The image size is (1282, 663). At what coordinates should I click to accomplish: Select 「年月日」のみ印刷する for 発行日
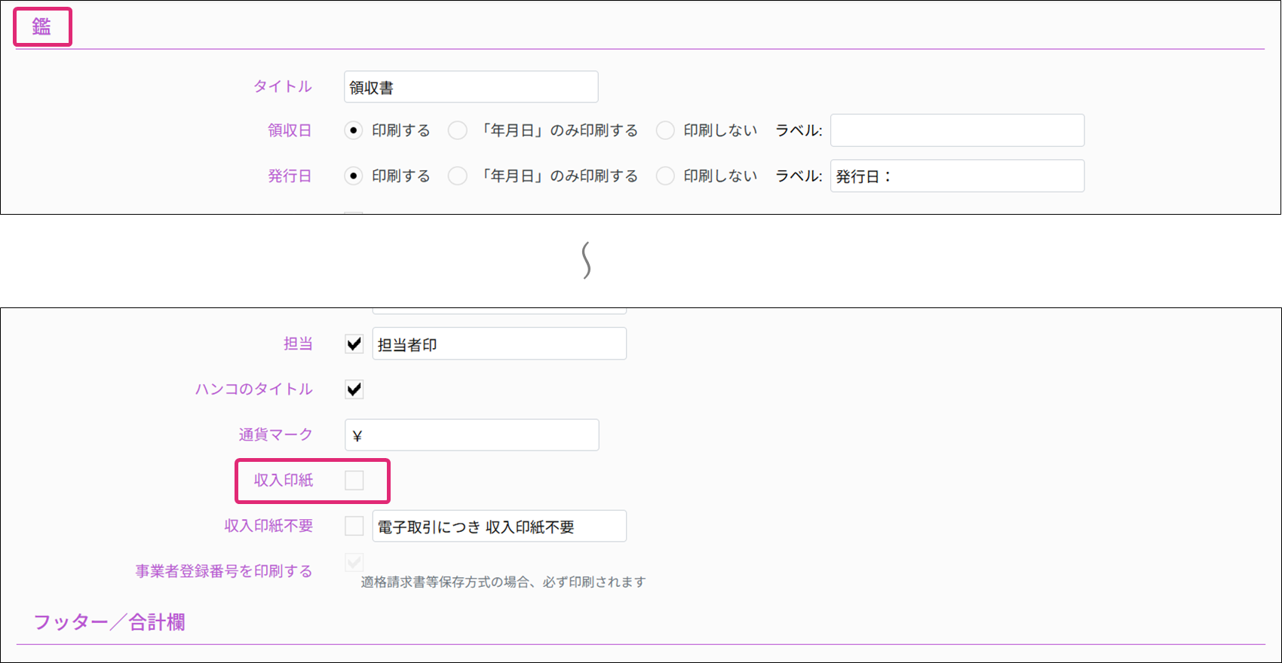click(457, 176)
